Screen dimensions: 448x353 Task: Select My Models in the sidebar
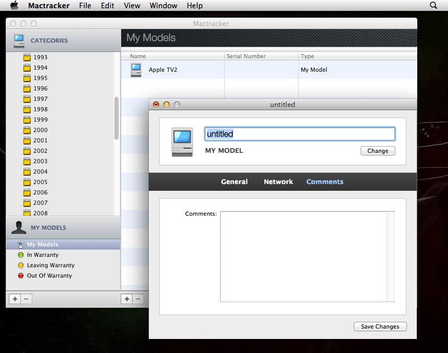(63, 244)
